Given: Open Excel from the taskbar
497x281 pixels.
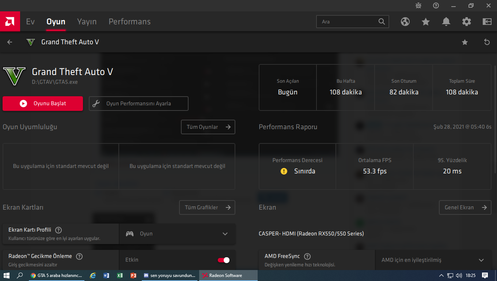Looking at the screenshot, I should tap(120, 276).
